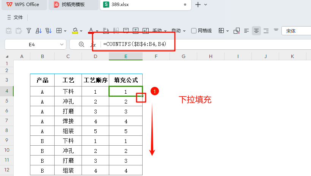Click the COUNTIFS formula bar field

(x=206, y=44)
